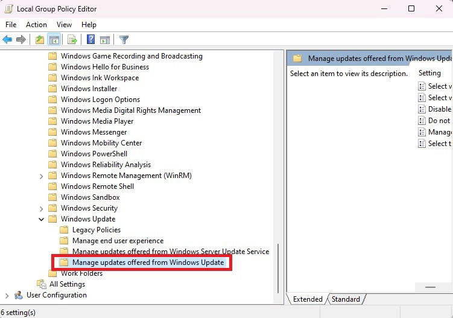Select Windows Media Digital Rights Management folder
This screenshot has height=318, width=453.
(130, 110)
